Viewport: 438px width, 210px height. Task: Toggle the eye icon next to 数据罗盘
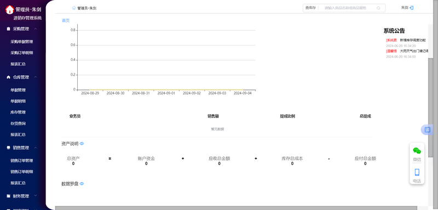click(82, 184)
